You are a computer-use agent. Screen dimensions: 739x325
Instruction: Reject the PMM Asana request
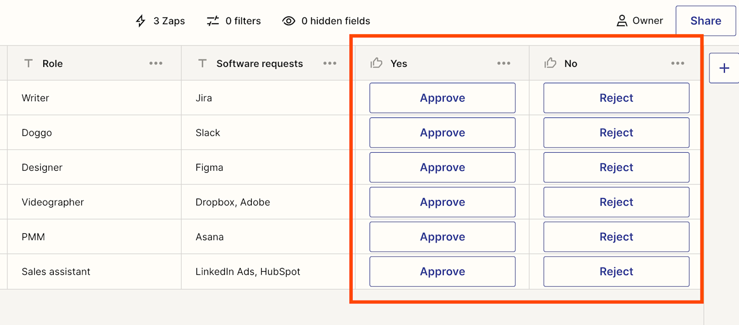[617, 237]
